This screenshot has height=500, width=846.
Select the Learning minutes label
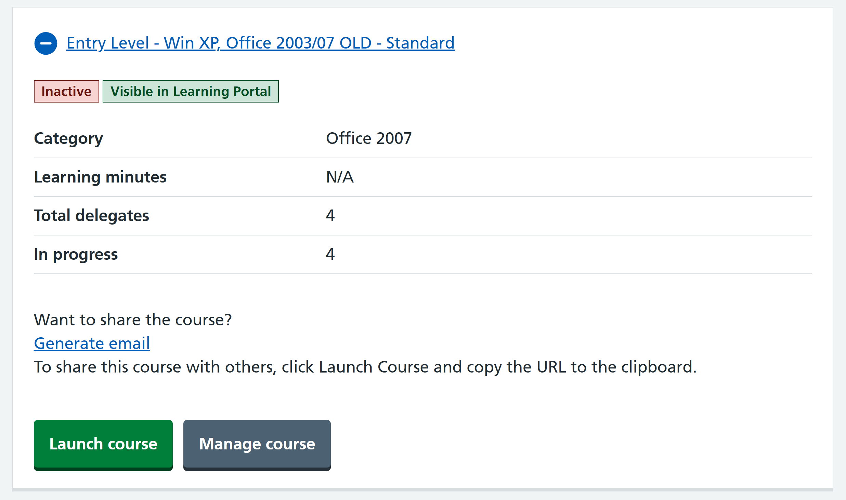tap(100, 177)
